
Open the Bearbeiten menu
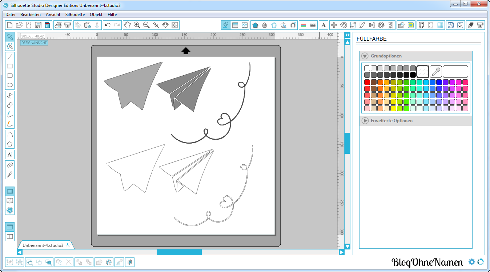30,15
